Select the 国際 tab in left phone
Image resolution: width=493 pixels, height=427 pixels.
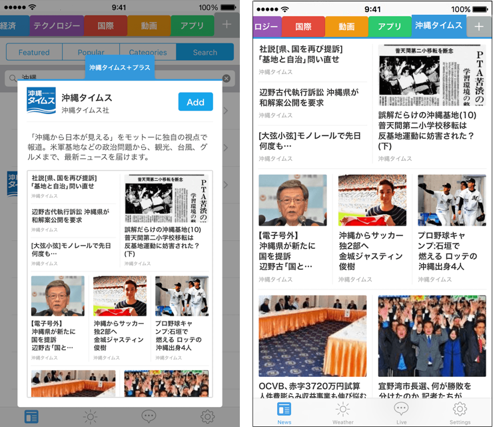click(106, 25)
